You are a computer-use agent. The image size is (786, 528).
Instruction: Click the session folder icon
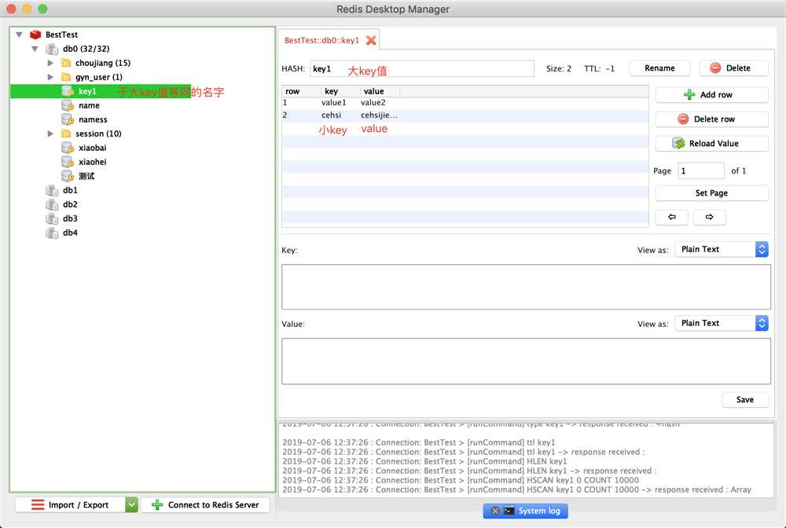click(x=66, y=134)
